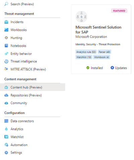This screenshot has height=160, width=134.
Task: Click the Analytics rule (53) tag
Action: (x=86, y=52)
